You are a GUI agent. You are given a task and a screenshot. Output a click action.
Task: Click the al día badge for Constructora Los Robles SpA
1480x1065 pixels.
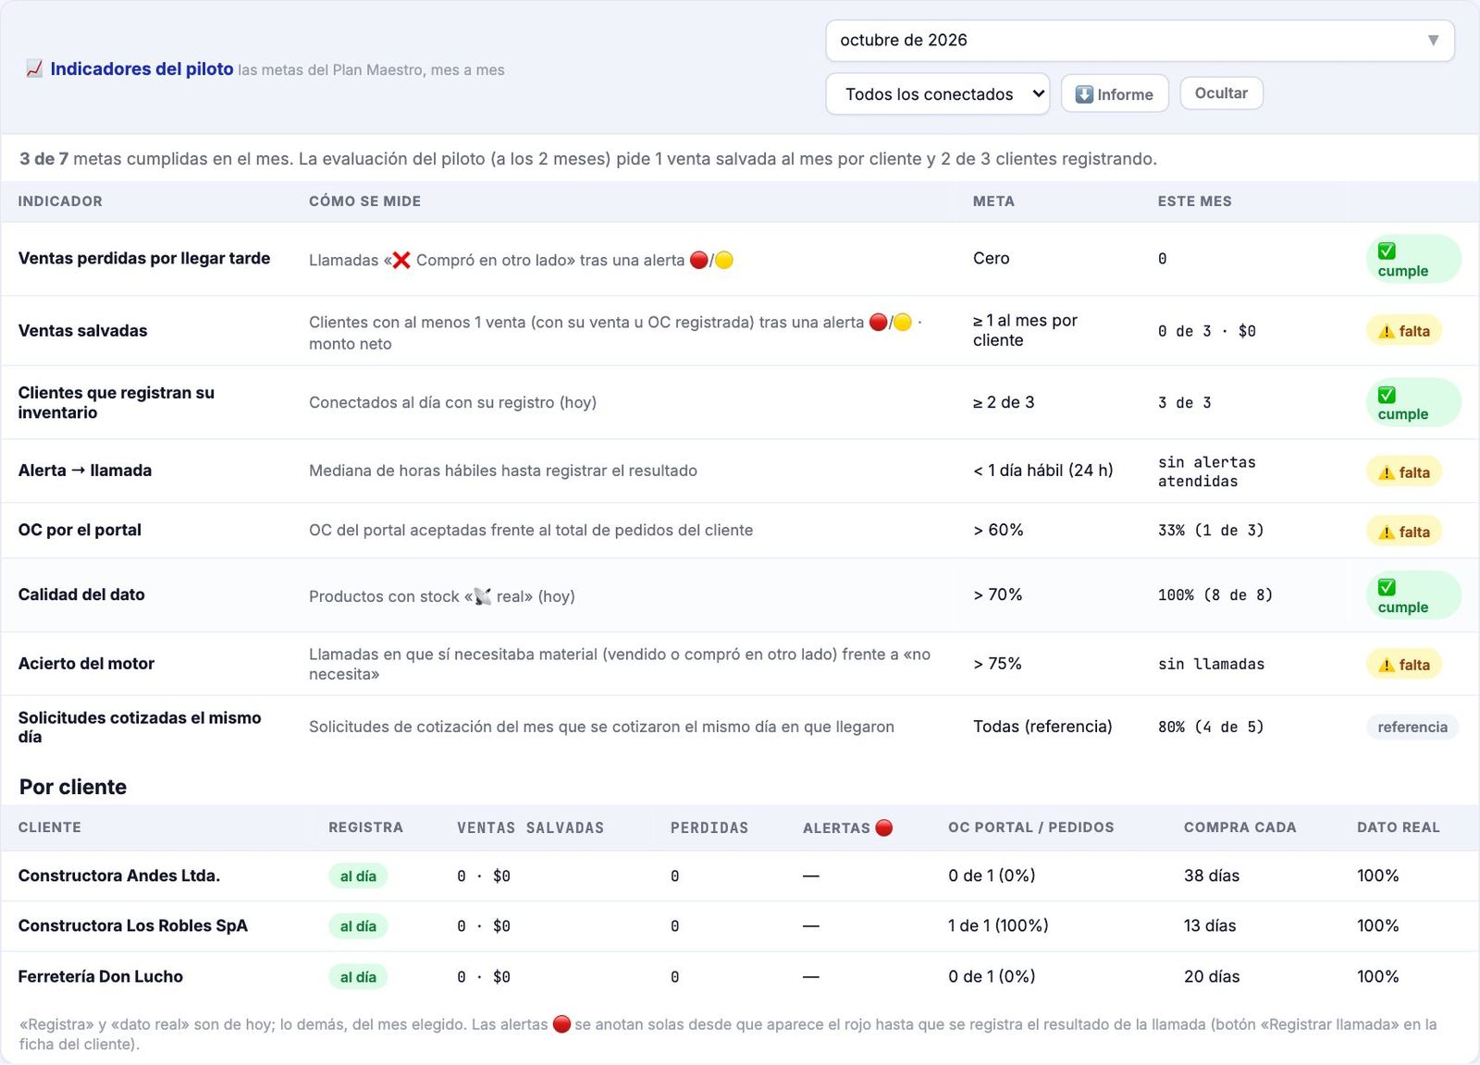tap(358, 926)
